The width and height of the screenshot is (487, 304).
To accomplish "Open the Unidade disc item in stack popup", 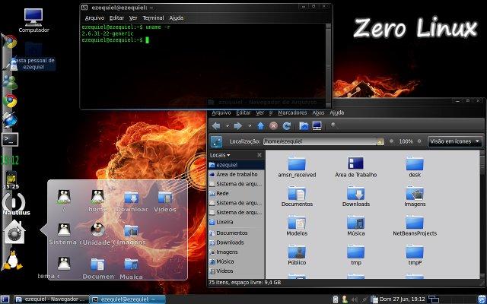I will coord(97,234).
